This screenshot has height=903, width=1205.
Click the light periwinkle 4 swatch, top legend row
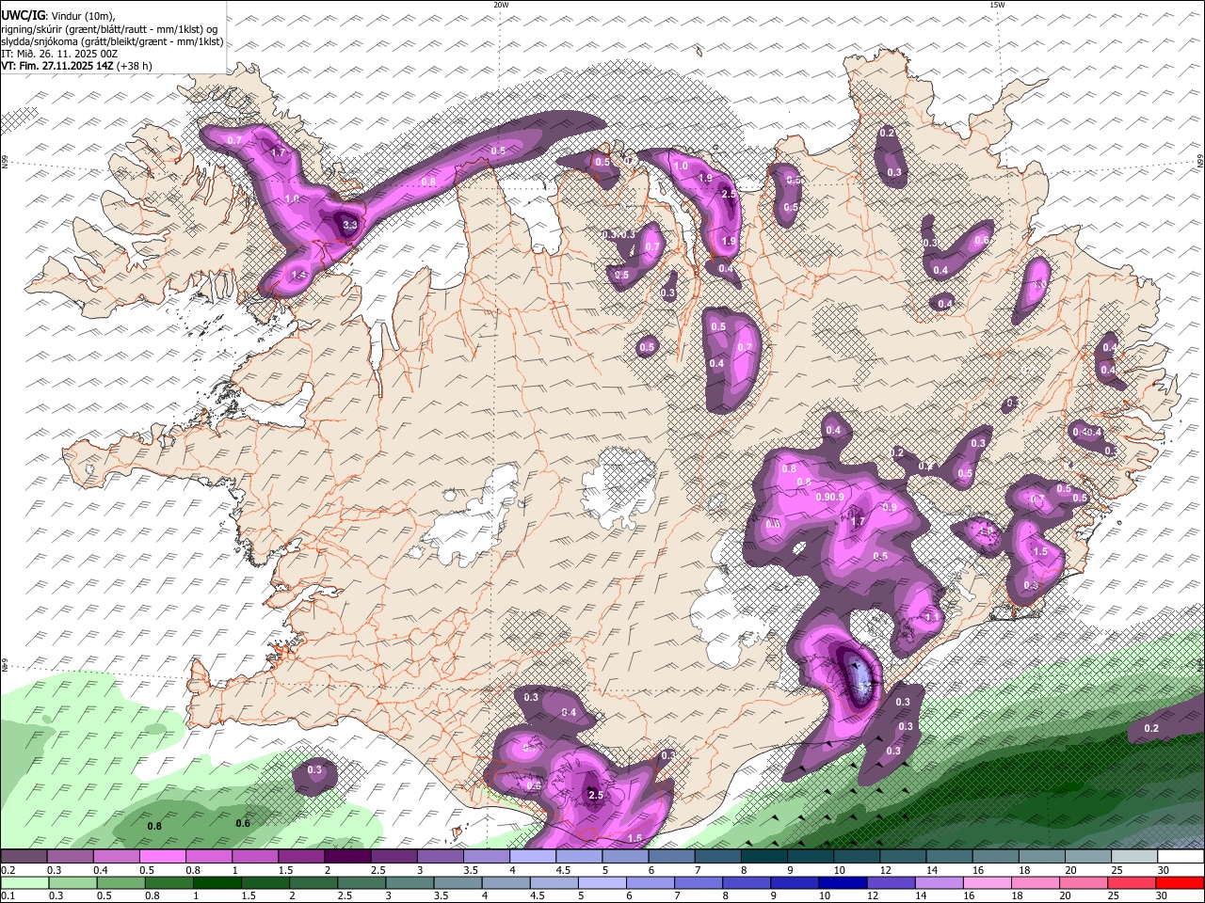(x=533, y=857)
